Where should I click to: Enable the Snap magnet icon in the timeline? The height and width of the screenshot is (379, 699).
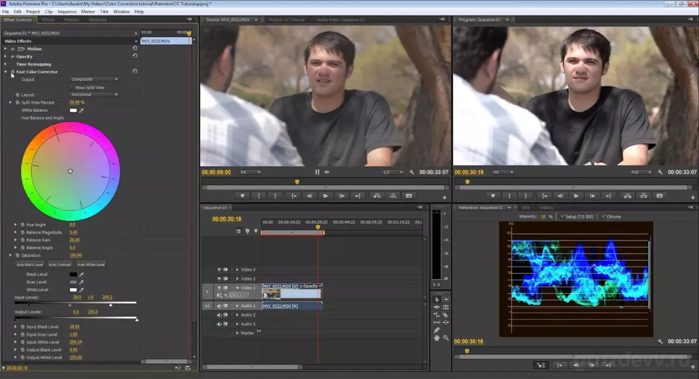(x=238, y=231)
